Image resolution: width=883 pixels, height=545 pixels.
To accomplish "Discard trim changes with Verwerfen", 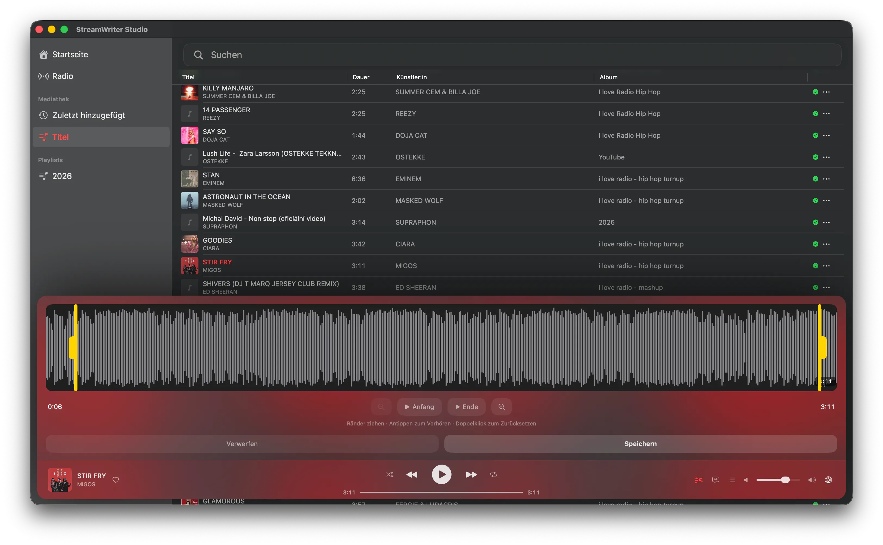I will (x=242, y=444).
